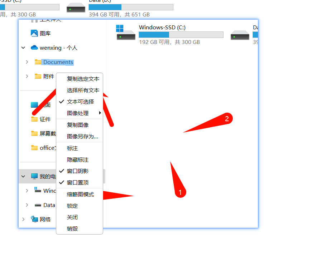Open Data (D:) drive icon in background window
The width and height of the screenshot is (312, 256).
tap(76, 8)
